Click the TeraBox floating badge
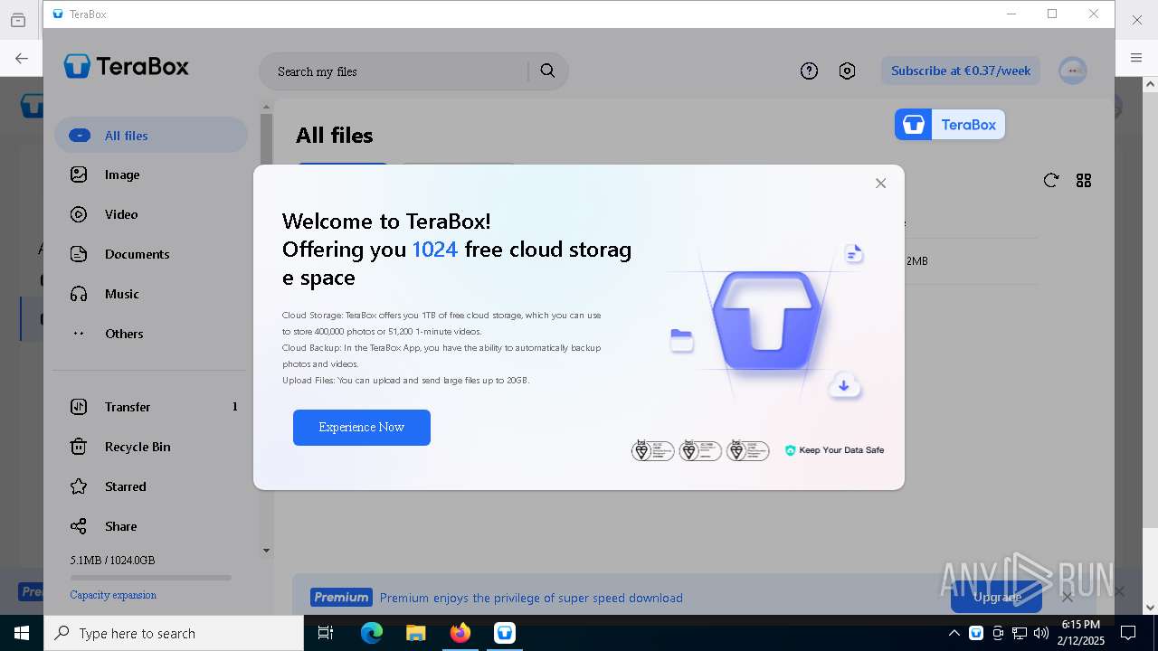This screenshot has width=1158, height=651. pyautogui.click(x=950, y=125)
